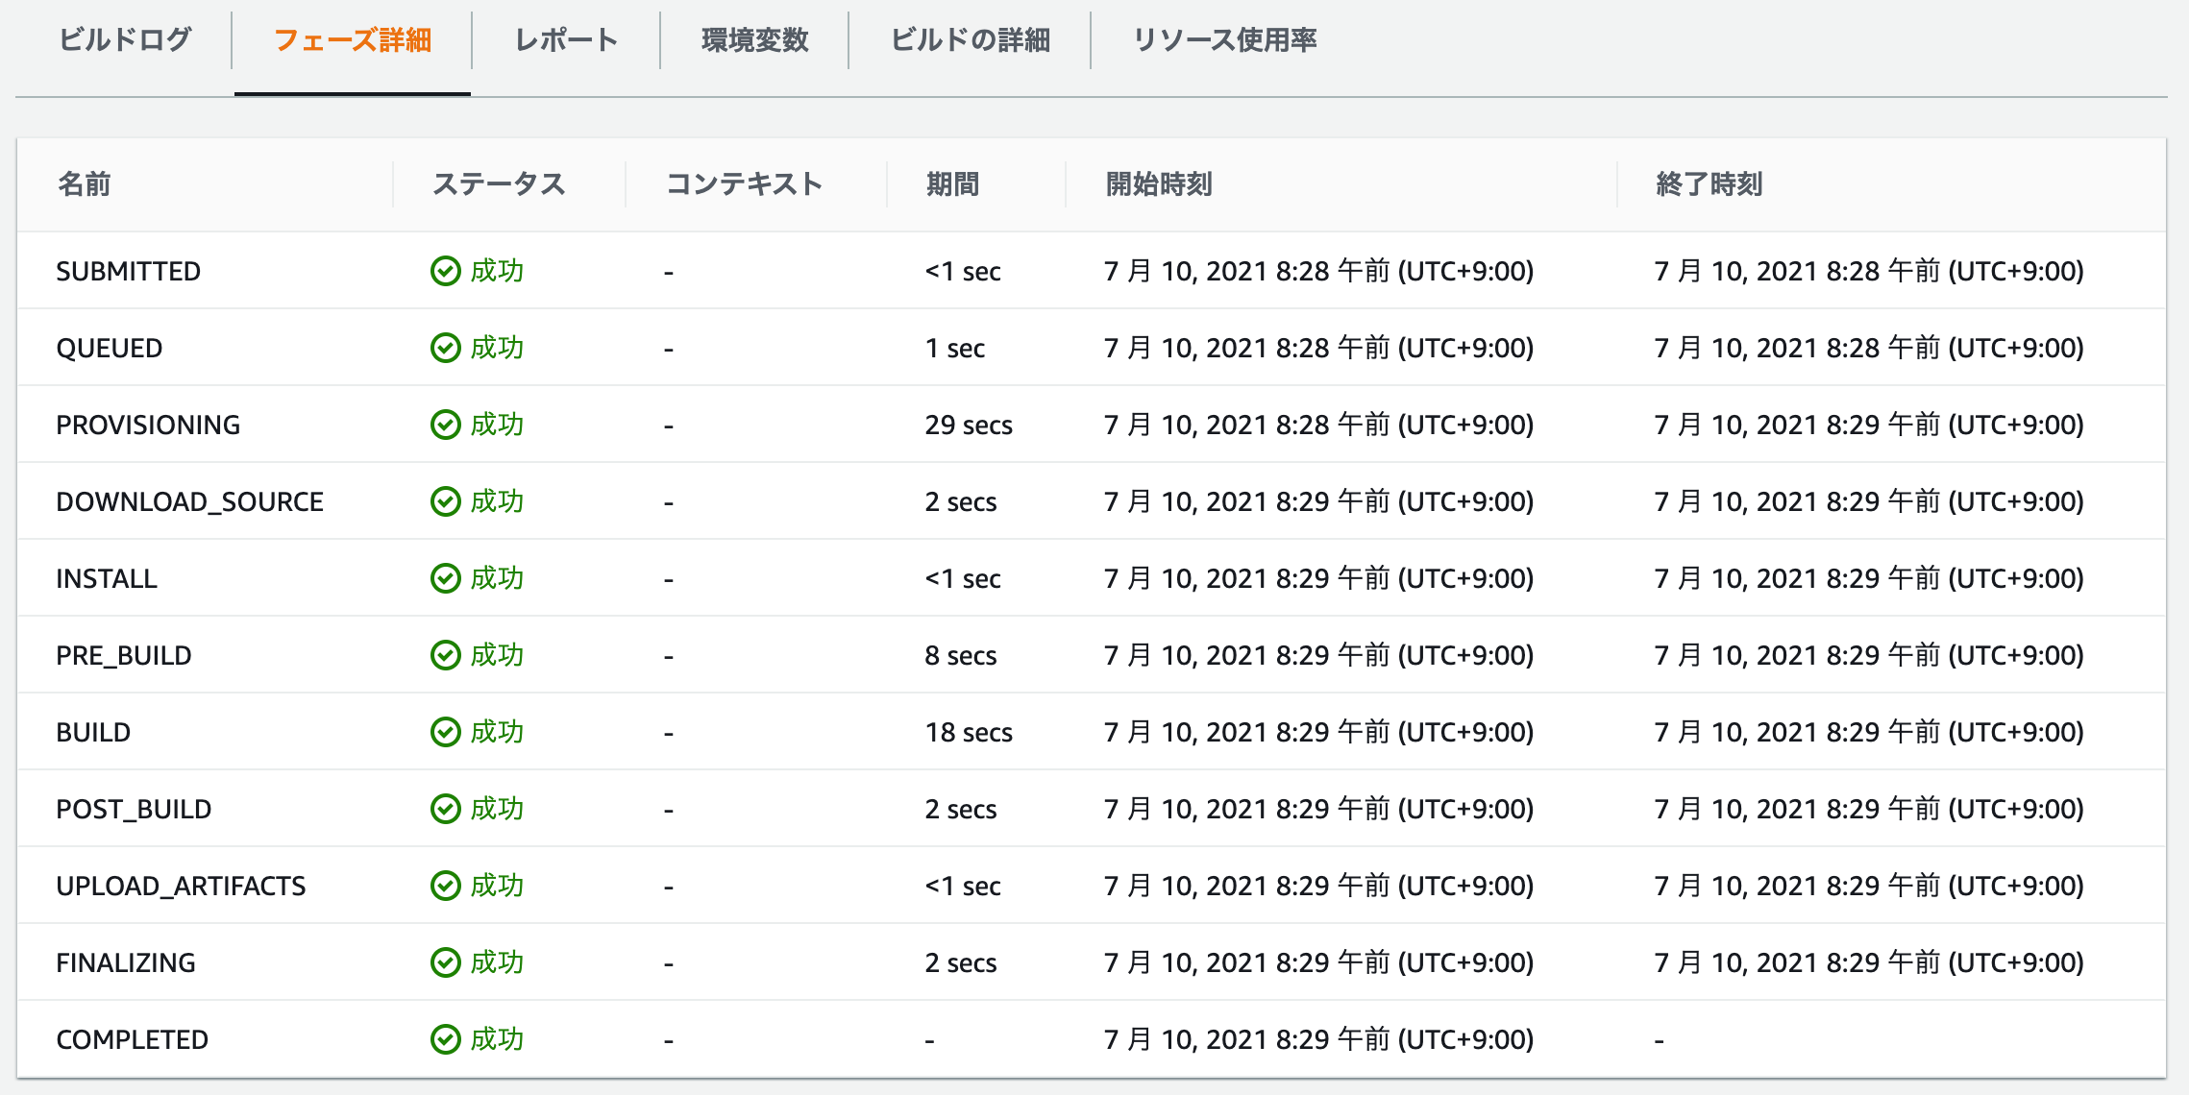
Task: Switch to the リソース使用率 tab
Action: pyautogui.click(x=1225, y=40)
